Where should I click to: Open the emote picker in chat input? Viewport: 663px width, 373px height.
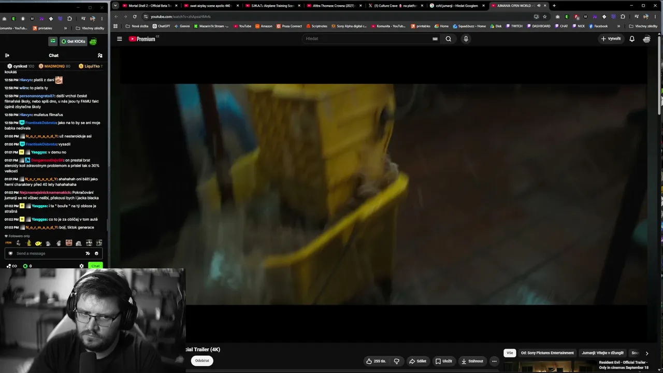point(96,253)
